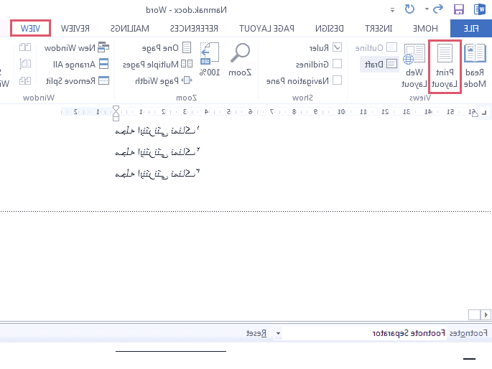Switch to the REFERENCES ribbon tab

193,28
